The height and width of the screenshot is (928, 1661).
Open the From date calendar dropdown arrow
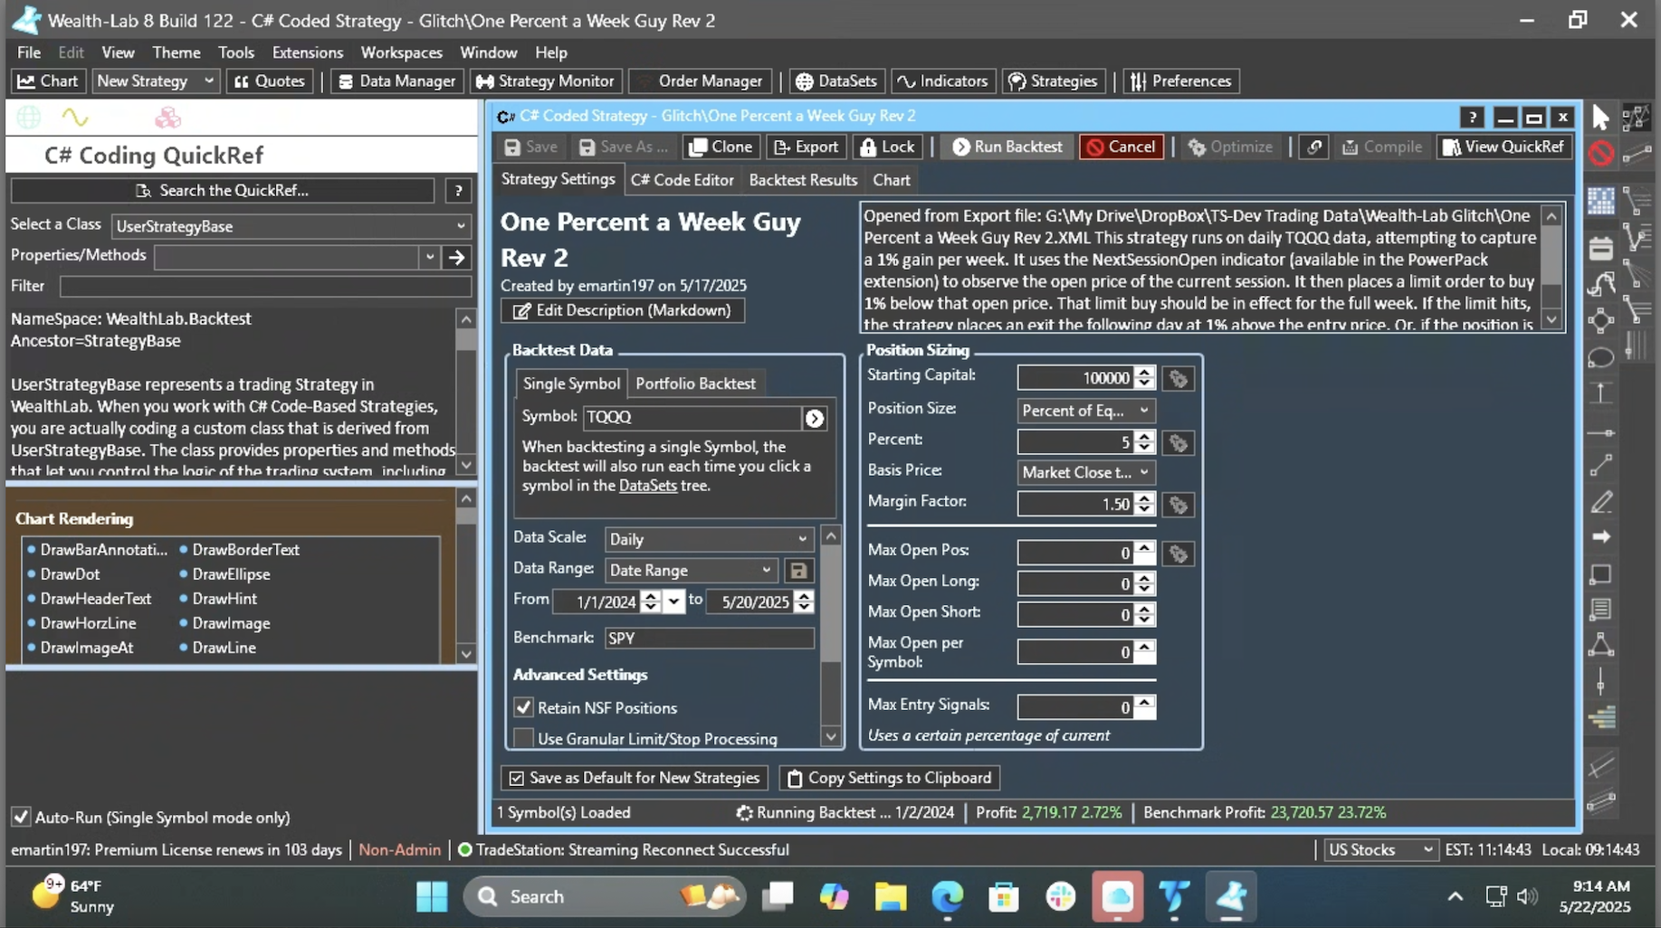pos(673,601)
